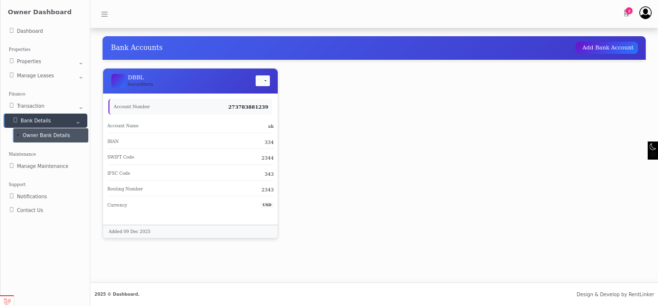Click the Manage Maintenance sidebar icon
Viewport: 658px width, 306px height.
point(12,166)
